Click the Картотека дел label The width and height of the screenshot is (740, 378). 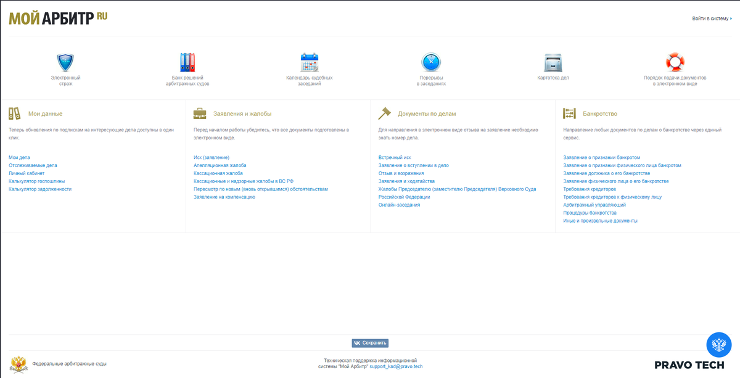pyautogui.click(x=553, y=78)
